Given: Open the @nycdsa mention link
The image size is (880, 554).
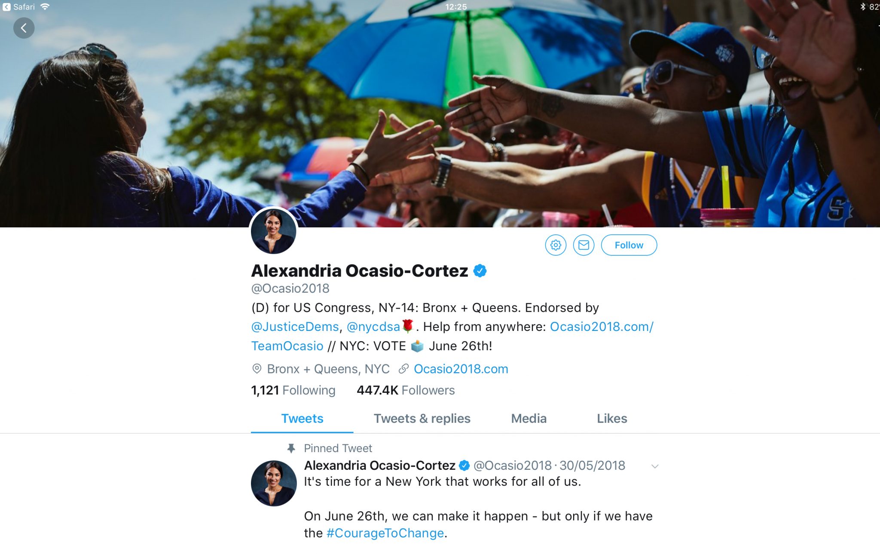Looking at the screenshot, I should click(x=373, y=327).
